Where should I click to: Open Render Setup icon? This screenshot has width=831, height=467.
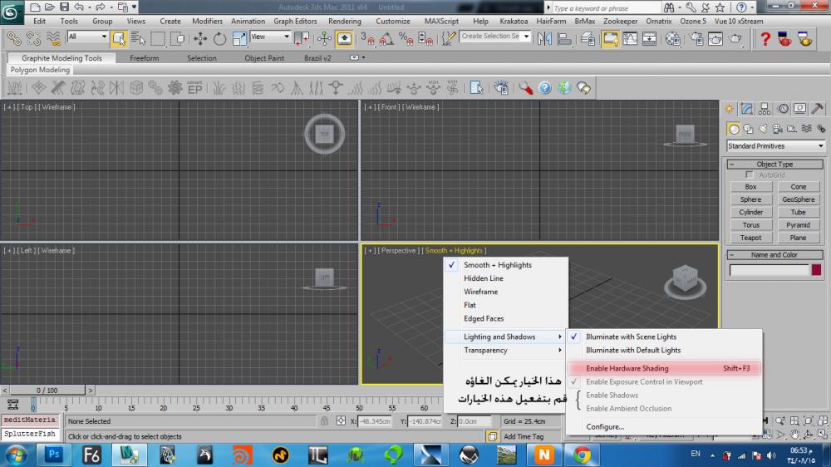[x=696, y=39]
